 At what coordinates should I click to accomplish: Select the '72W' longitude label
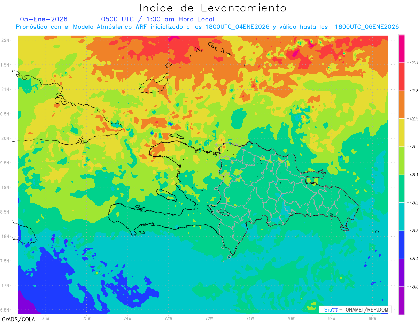(x=209, y=318)
